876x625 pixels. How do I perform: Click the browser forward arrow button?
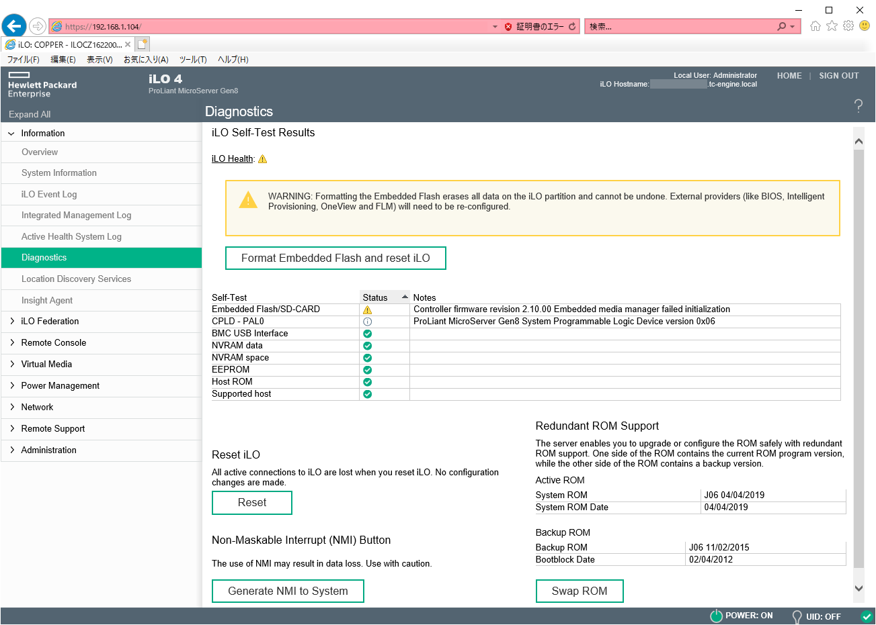[x=38, y=26]
